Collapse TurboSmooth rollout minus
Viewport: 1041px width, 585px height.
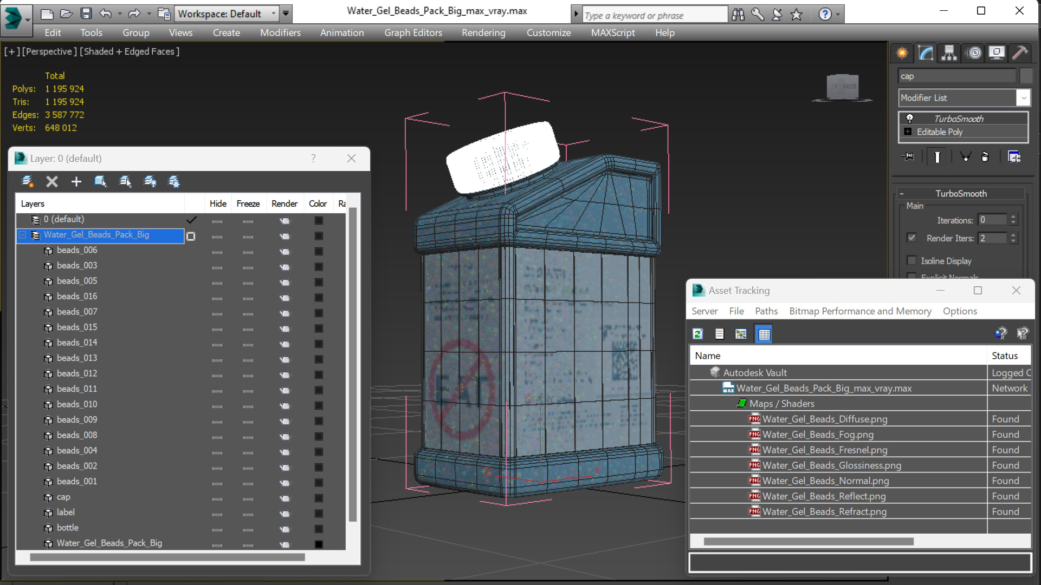click(x=901, y=193)
